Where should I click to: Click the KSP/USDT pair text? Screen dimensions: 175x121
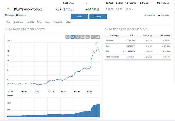point(131,52)
